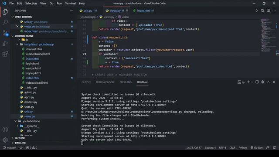Image resolution: width=279 pixels, height=157 pixels.
Task: Switch to the Output panel tab
Action: (x=86, y=82)
